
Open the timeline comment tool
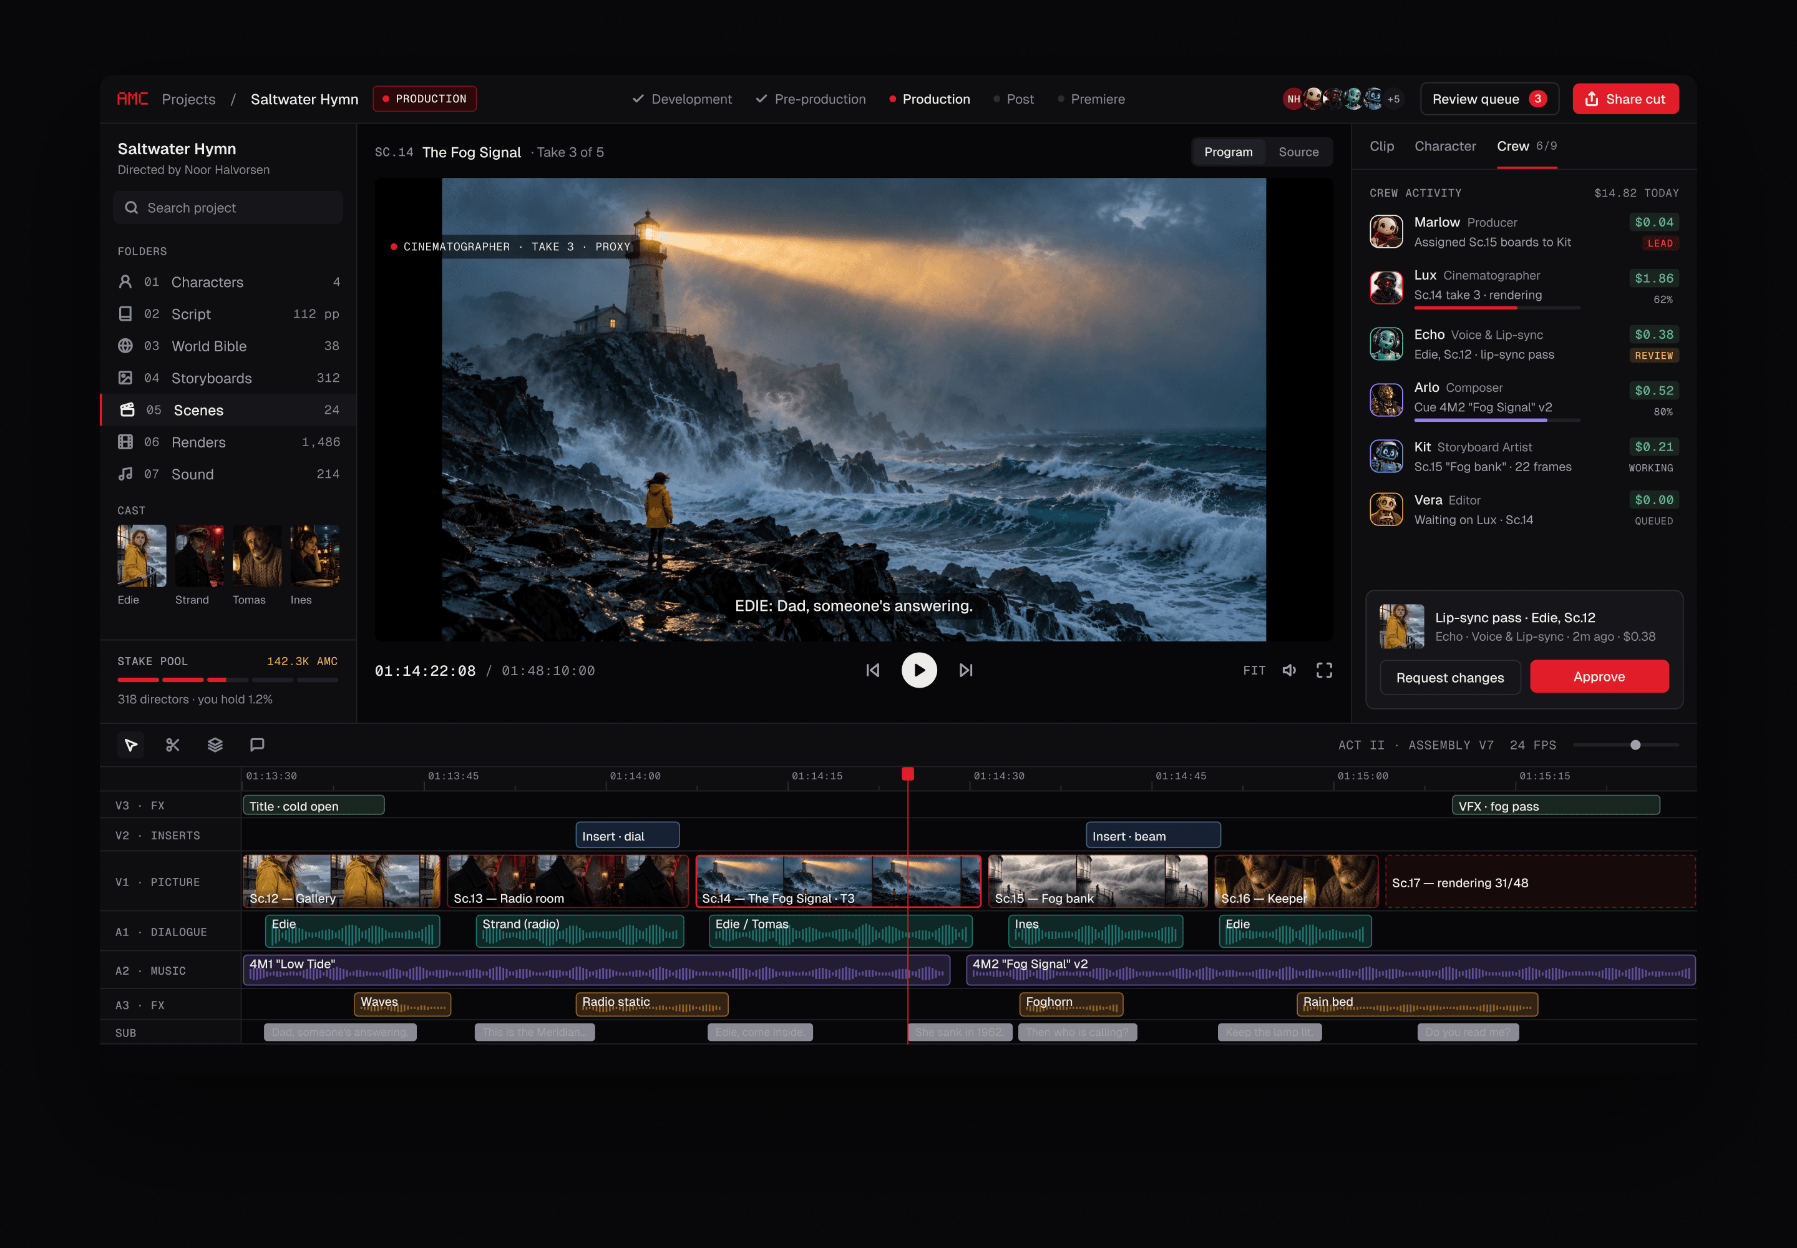[257, 744]
